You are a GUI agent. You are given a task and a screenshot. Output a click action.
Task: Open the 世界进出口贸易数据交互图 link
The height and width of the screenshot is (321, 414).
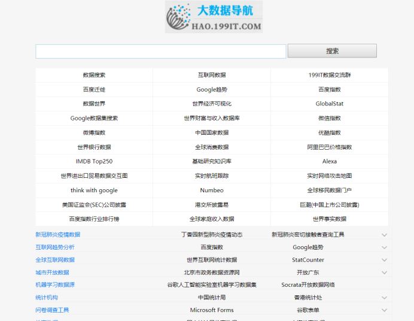[x=94, y=175]
